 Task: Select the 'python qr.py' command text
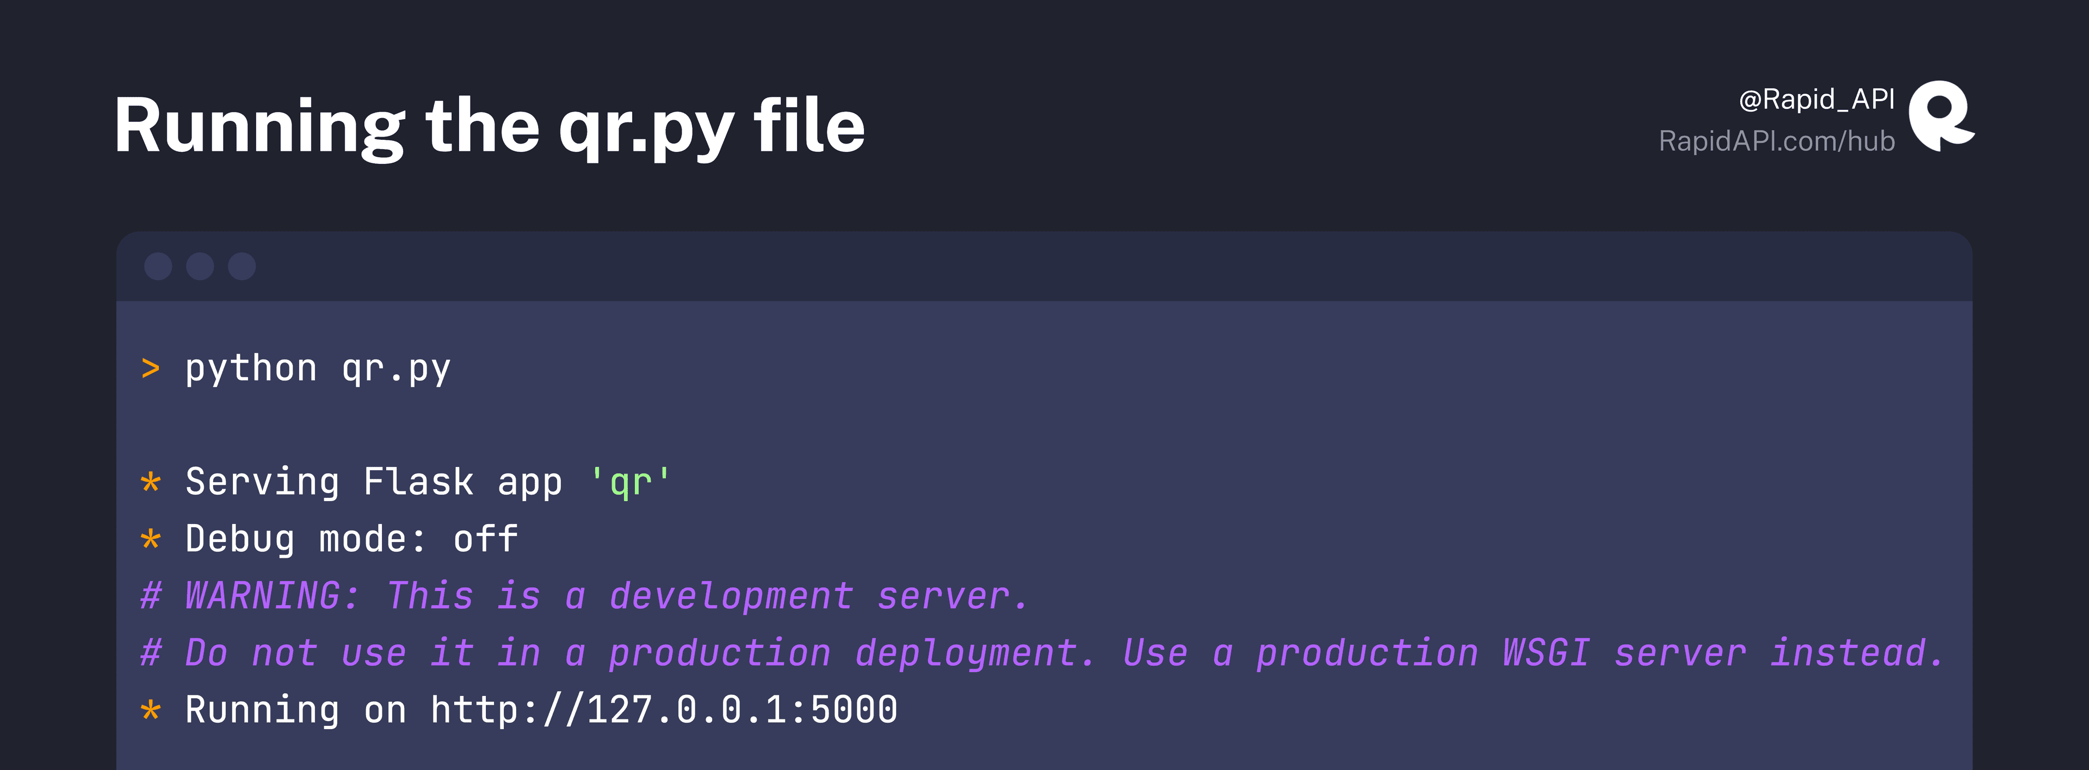click(x=318, y=369)
